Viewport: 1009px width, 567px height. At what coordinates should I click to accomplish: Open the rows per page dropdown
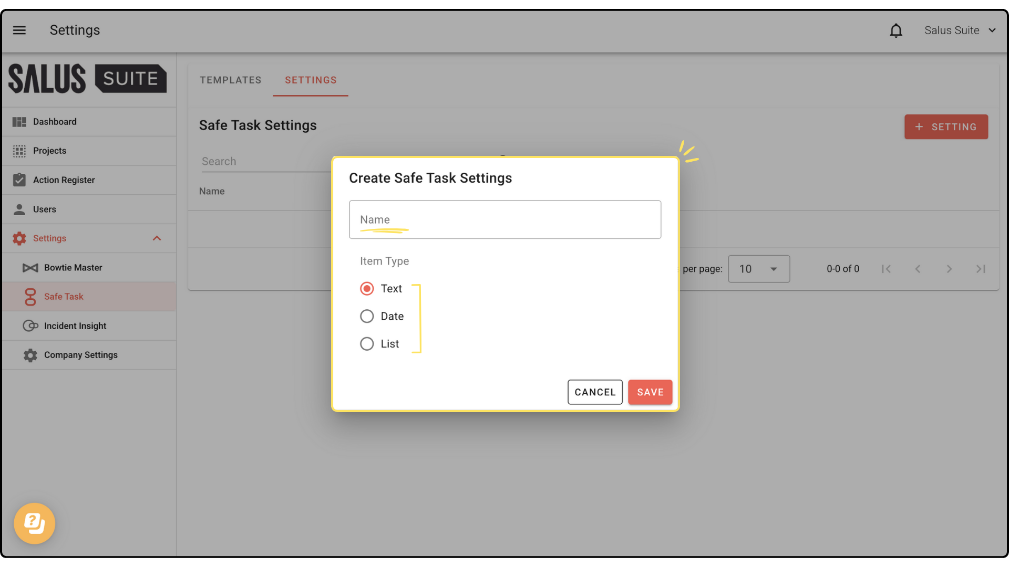coord(758,269)
